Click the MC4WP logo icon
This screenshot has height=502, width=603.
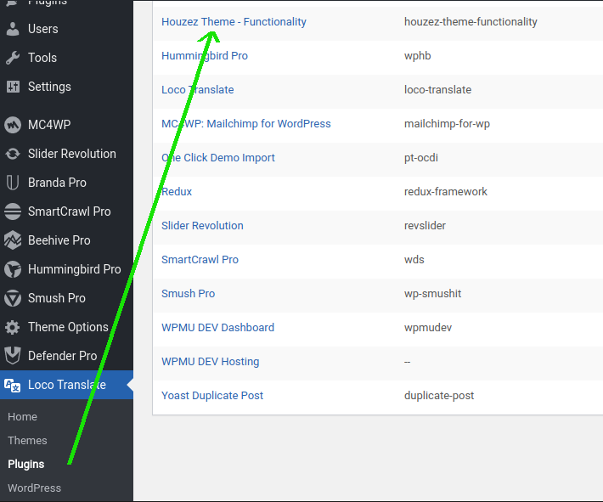pyautogui.click(x=13, y=125)
